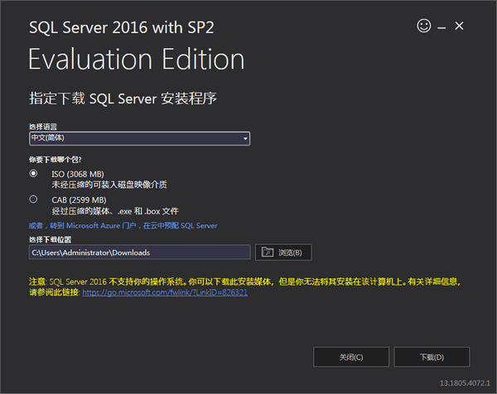Click the 关闭(C) close button

pos(351,357)
